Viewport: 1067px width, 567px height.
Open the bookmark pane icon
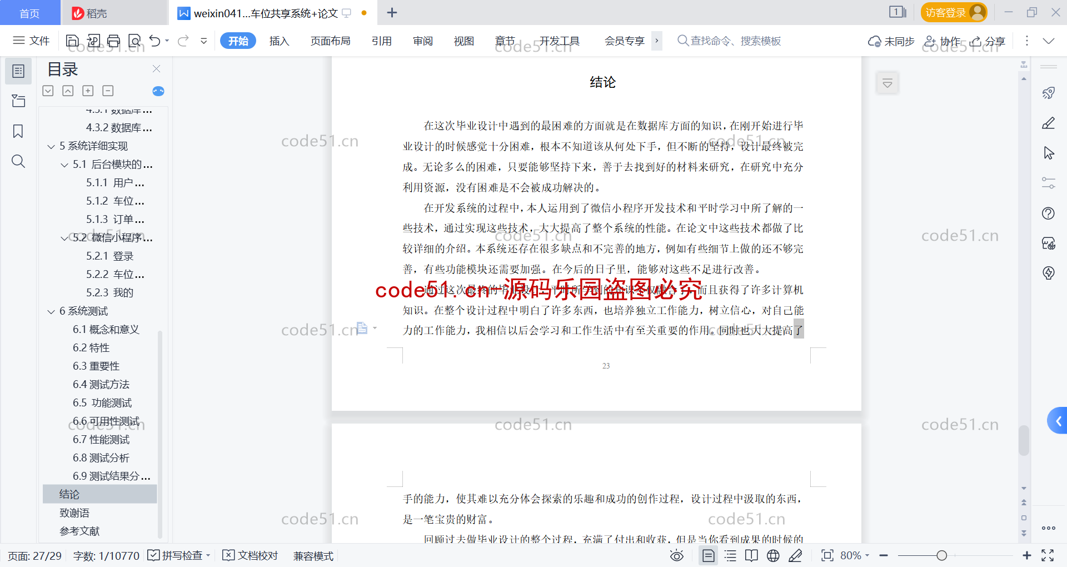[18, 131]
